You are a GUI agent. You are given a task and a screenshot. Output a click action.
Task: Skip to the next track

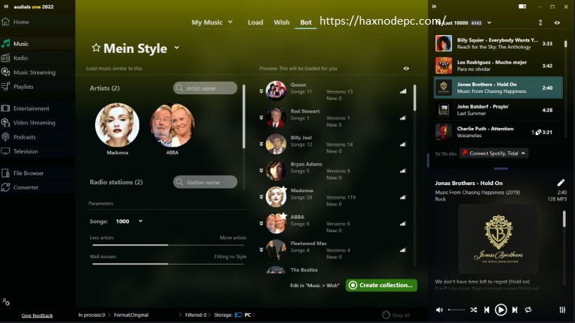(514, 310)
